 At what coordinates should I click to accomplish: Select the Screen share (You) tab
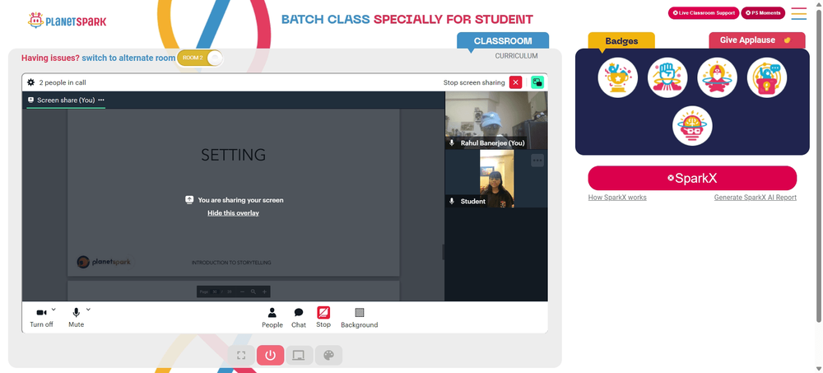tap(66, 100)
